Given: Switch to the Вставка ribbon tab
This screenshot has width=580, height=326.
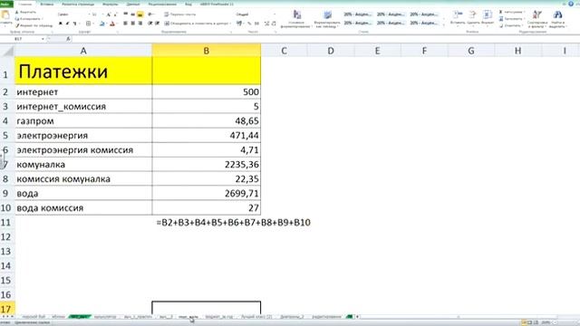Looking at the screenshot, I should click(x=46, y=4).
